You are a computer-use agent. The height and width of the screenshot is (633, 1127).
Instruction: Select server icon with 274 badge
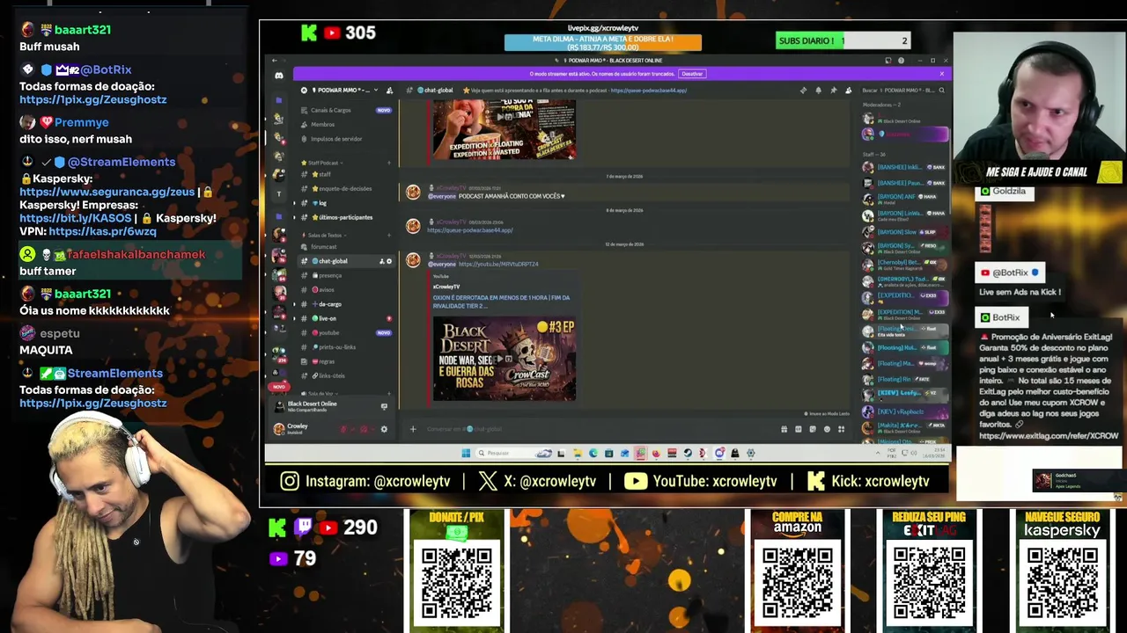(x=279, y=354)
